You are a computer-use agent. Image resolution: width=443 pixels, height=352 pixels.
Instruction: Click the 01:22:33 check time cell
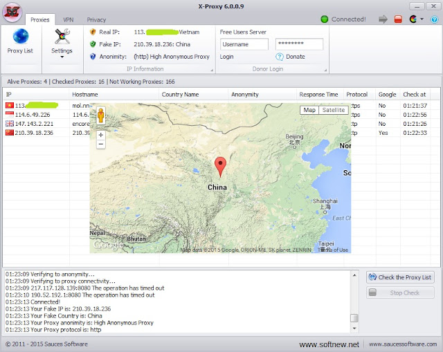[415, 133]
